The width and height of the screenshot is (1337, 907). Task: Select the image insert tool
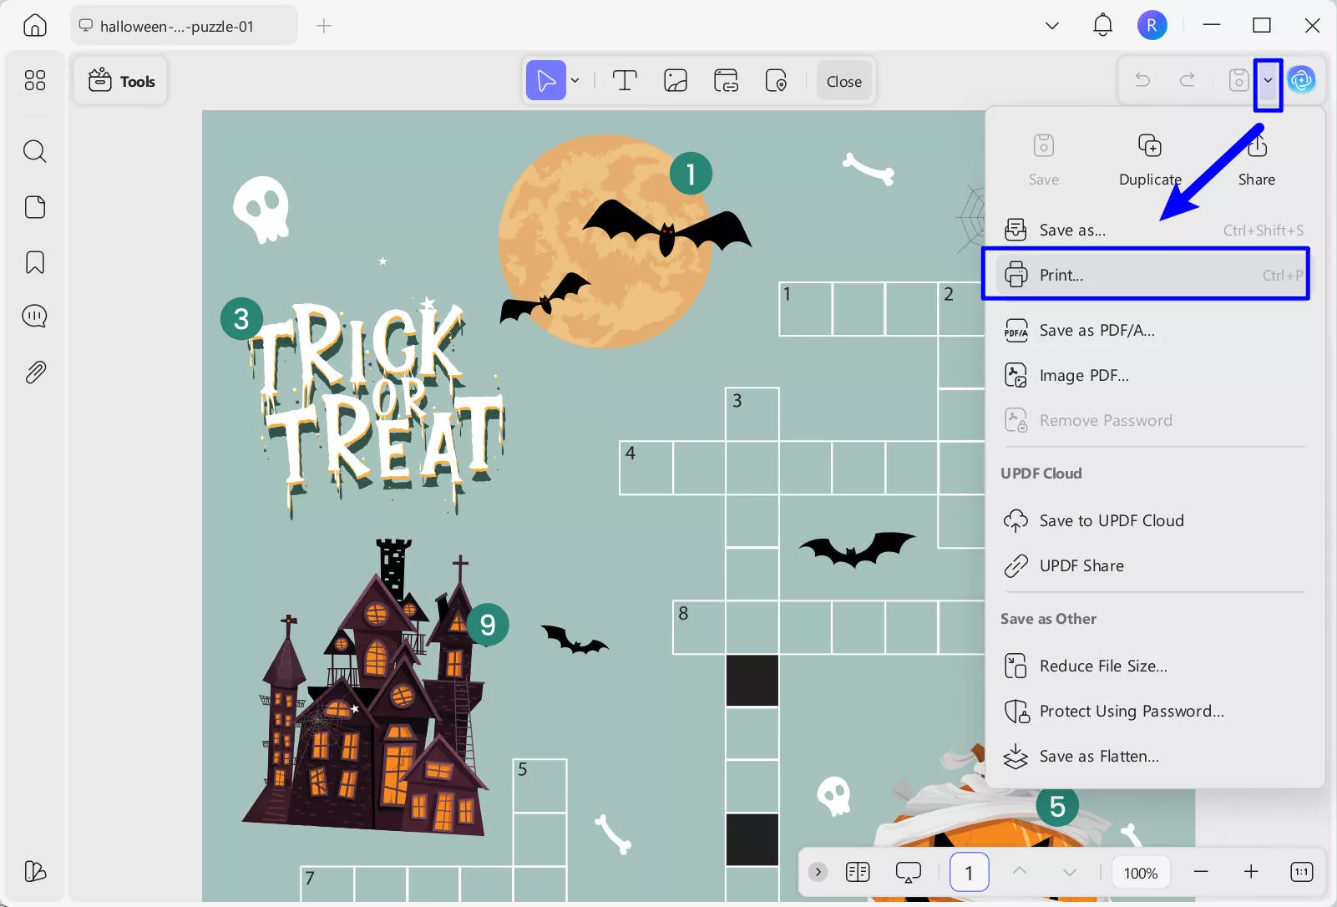point(675,81)
